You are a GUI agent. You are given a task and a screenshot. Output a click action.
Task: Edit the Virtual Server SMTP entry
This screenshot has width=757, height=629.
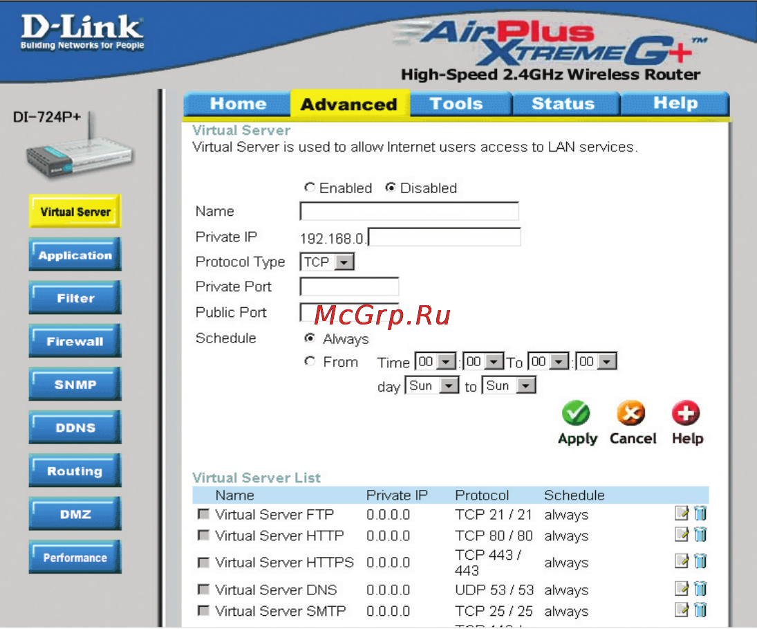(681, 610)
